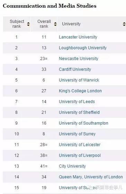Open Queen Mary, University of London link
The image size is (126, 194).
[x=91, y=177]
